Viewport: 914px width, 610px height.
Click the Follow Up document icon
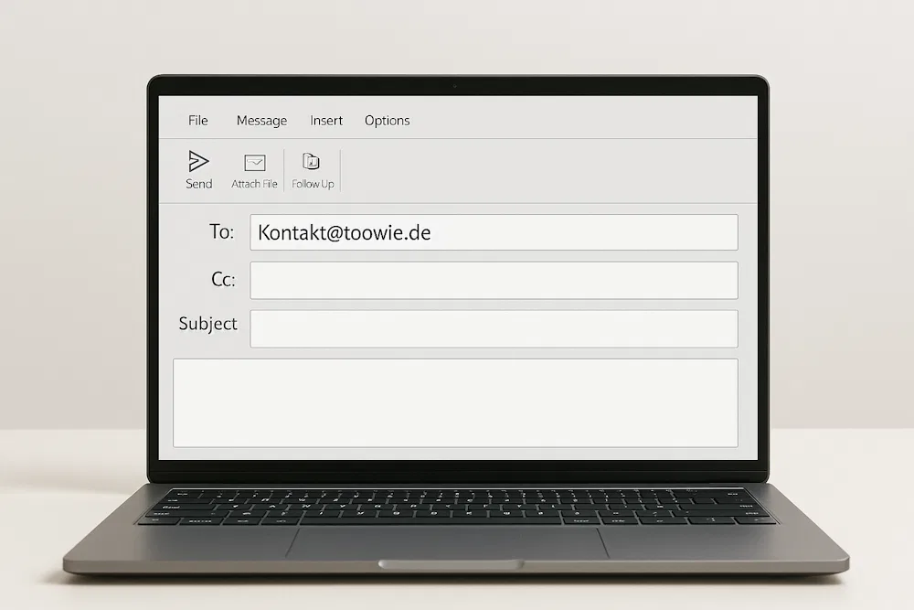tap(312, 161)
